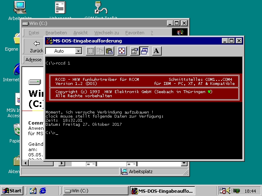Open Bearbeiten menu in Win (C:) window
The height and width of the screenshot is (196, 262).
click(x=56, y=33)
